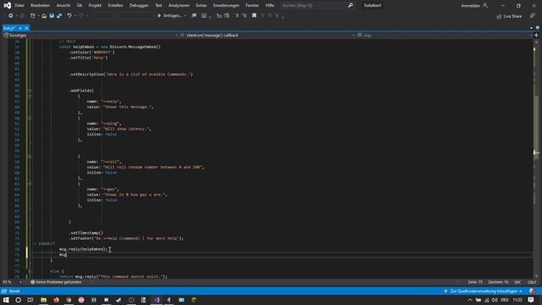
Task: Undo the last edit via toolbar
Action: coord(69,16)
